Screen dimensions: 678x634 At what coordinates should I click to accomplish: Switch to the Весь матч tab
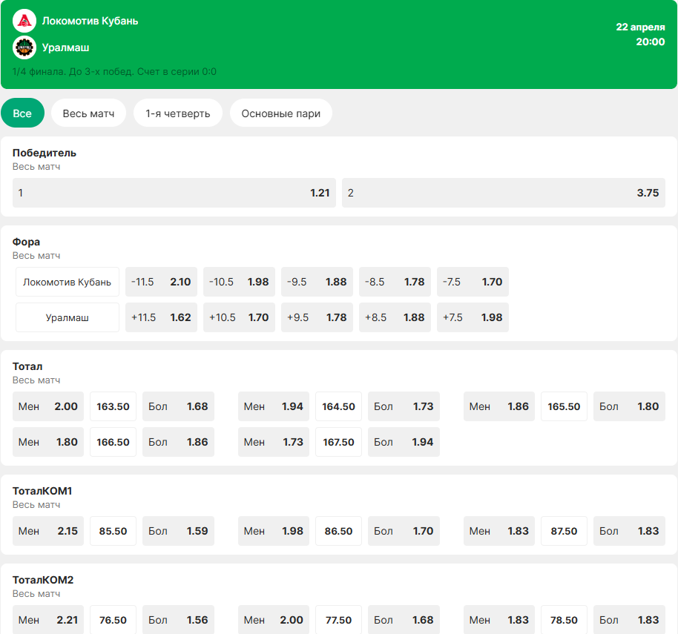click(x=88, y=113)
